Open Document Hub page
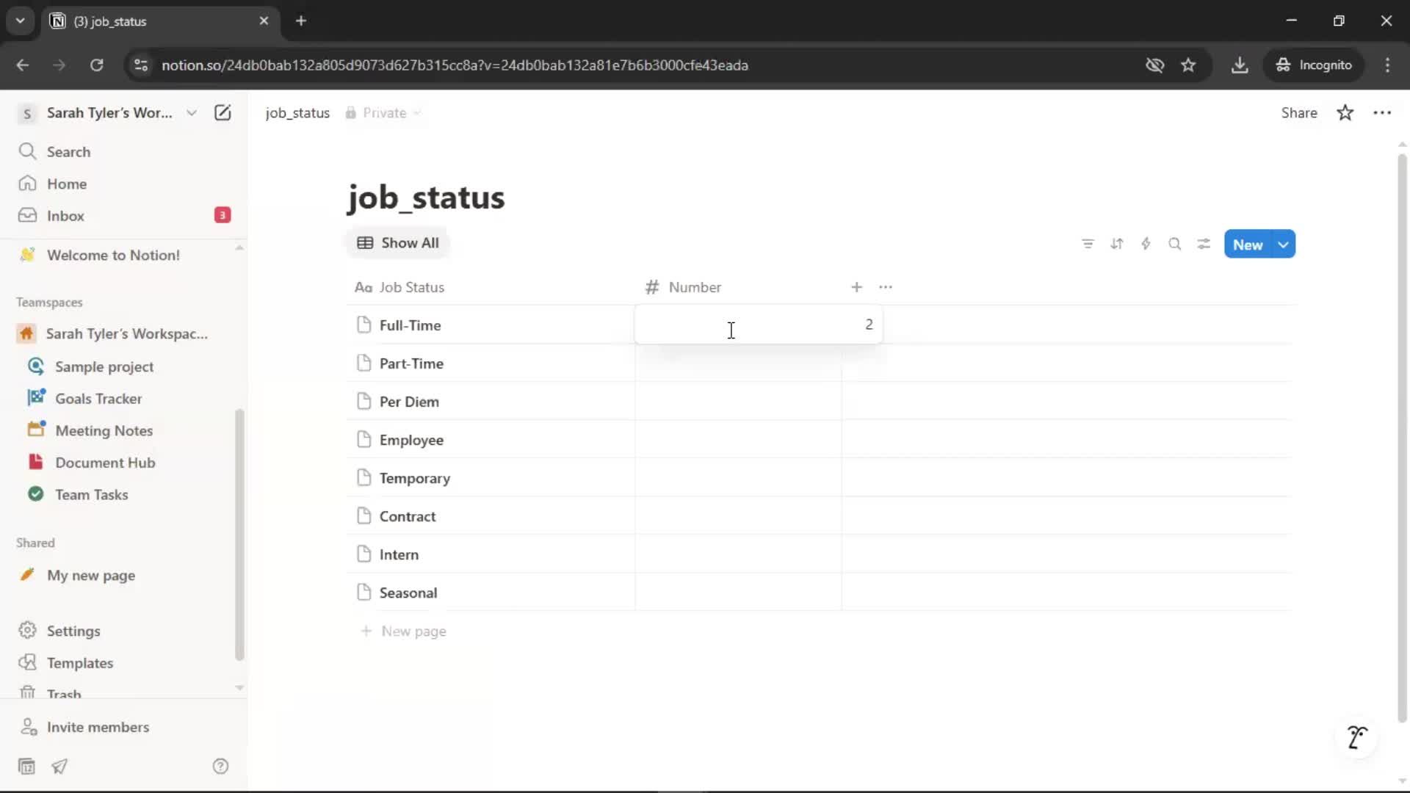 tap(105, 463)
